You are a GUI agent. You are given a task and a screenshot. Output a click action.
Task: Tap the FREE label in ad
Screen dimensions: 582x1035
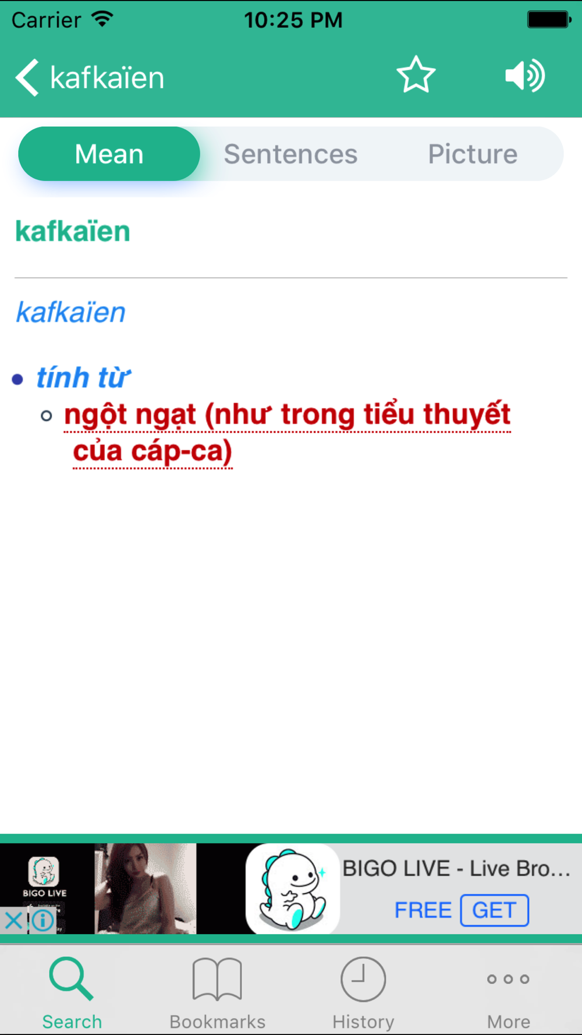click(x=423, y=910)
